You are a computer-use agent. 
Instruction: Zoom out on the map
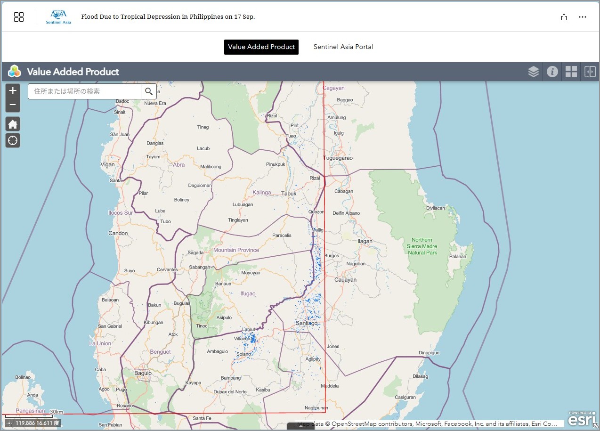tap(13, 105)
